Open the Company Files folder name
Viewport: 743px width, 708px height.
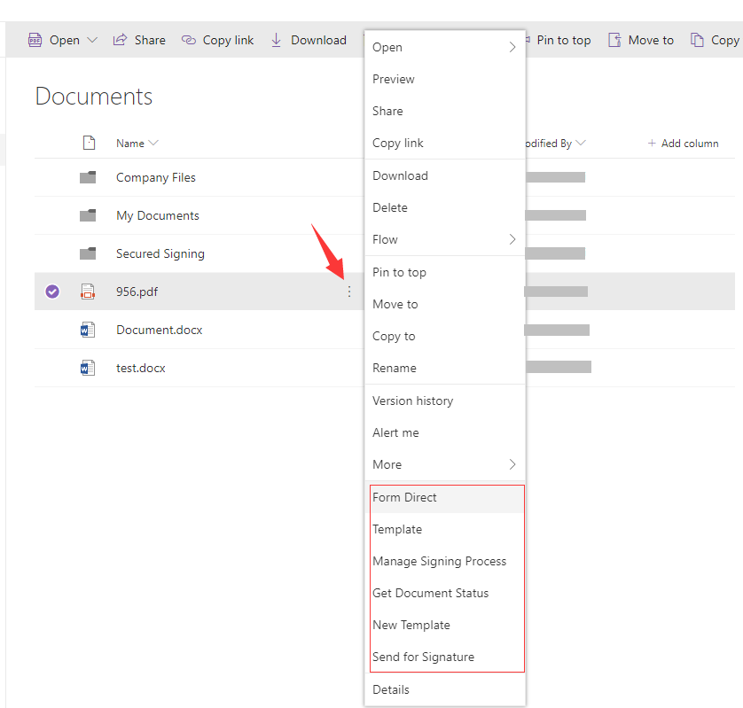click(x=156, y=177)
